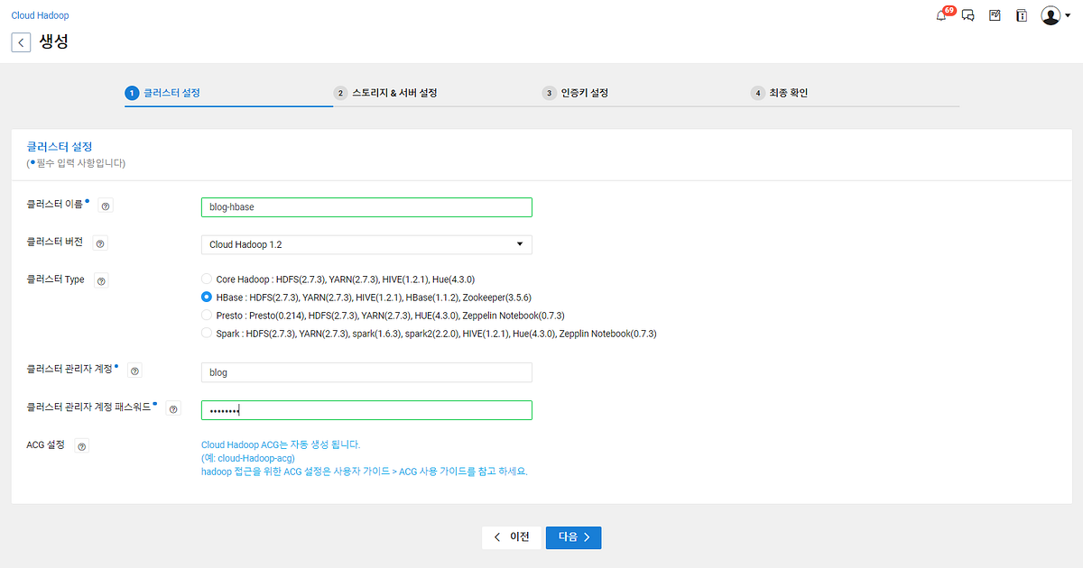Open the user guide book icon
Image resolution: width=1083 pixels, height=568 pixels.
[1021, 15]
